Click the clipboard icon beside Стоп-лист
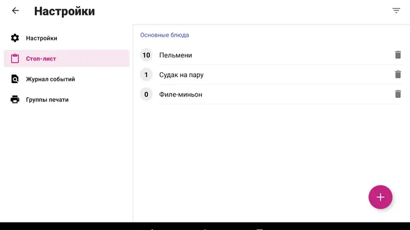410x230 pixels. [x=15, y=58]
